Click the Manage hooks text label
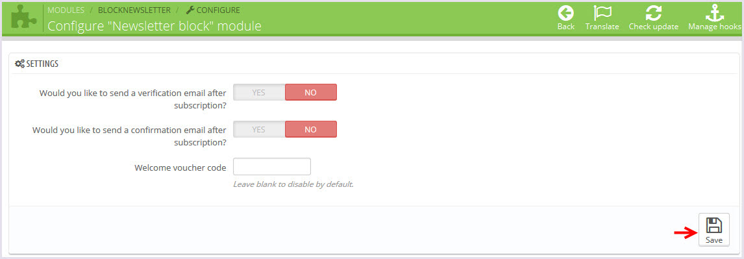The width and height of the screenshot is (744, 259). 715,27
